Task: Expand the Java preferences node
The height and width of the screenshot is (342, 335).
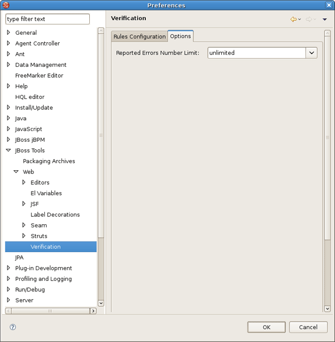Action: pos(9,118)
